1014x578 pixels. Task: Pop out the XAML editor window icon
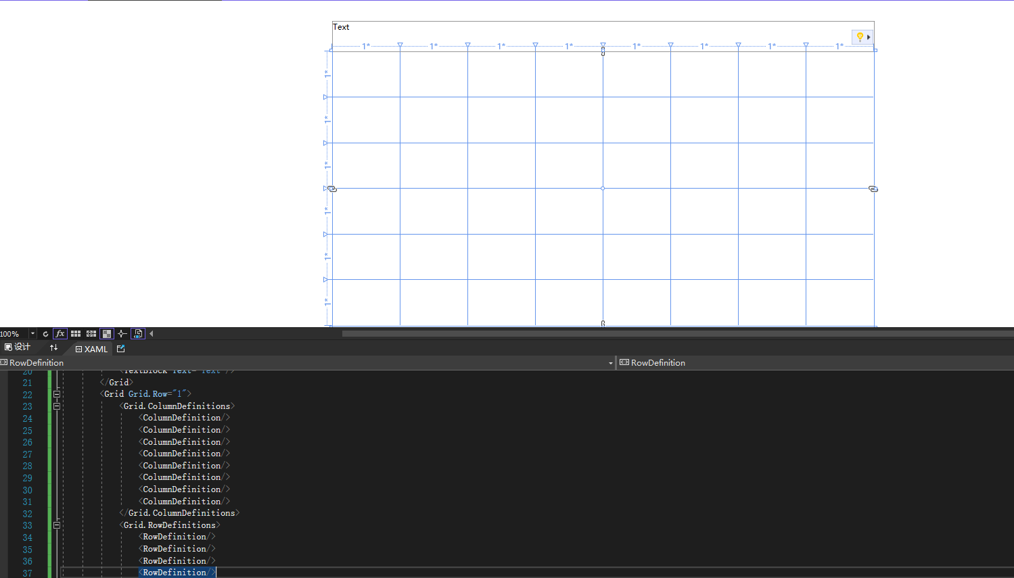click(121, 349)
